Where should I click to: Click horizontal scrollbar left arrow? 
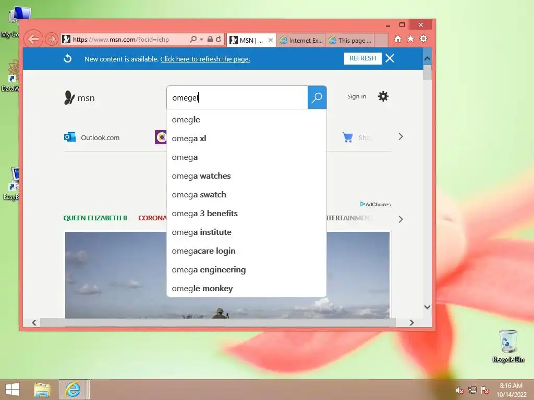[34, 322]
